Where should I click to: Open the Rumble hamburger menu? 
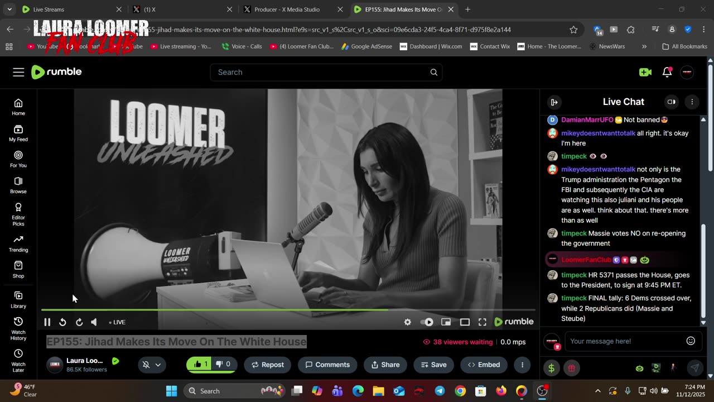18,72
